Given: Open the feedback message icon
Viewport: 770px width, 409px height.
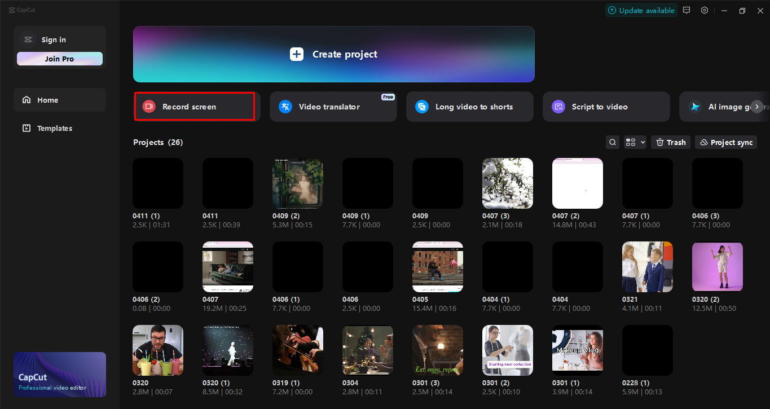Looking at the screenshot, I should pos(687,10).
